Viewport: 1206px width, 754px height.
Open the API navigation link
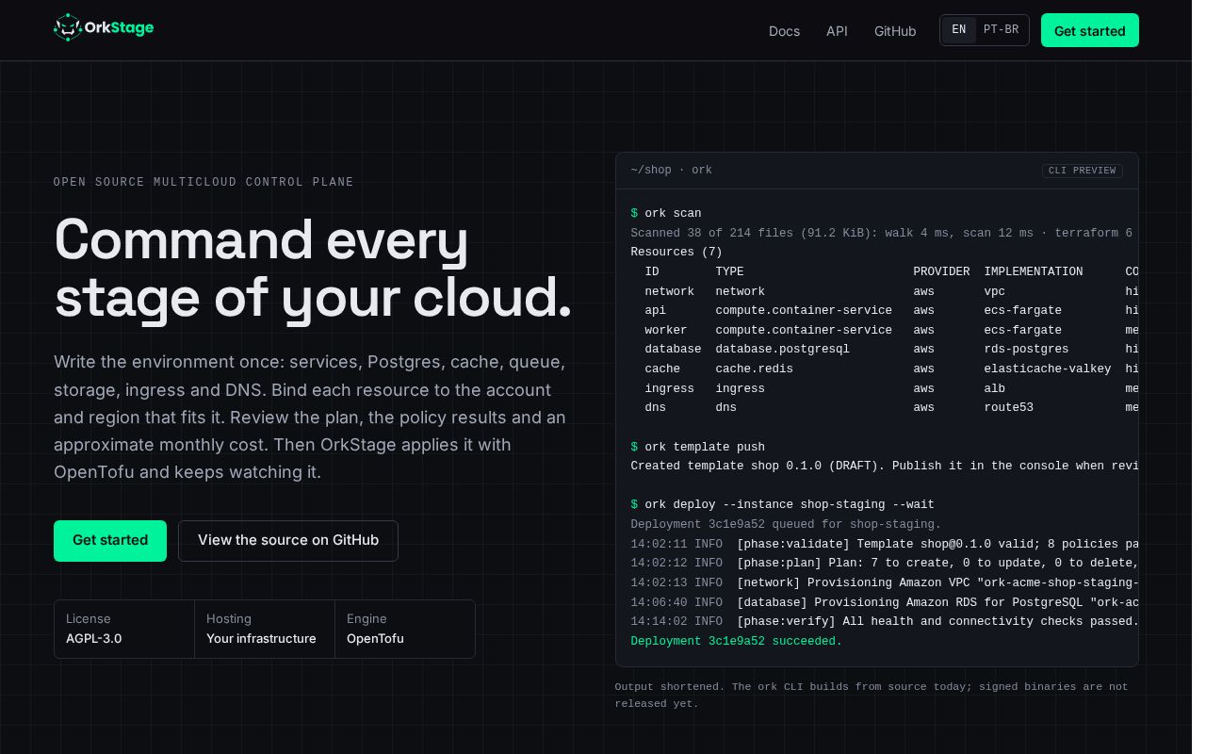coord(837,31)
